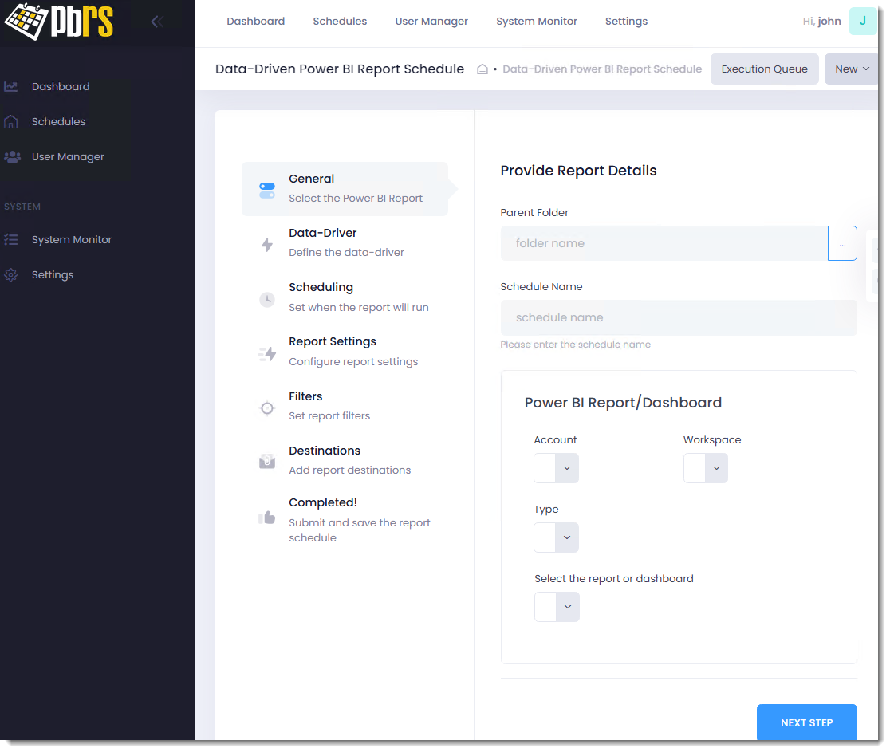890x752 pixels.
Task: Click the Scheduling clock icon
Action: click(267, 299)
